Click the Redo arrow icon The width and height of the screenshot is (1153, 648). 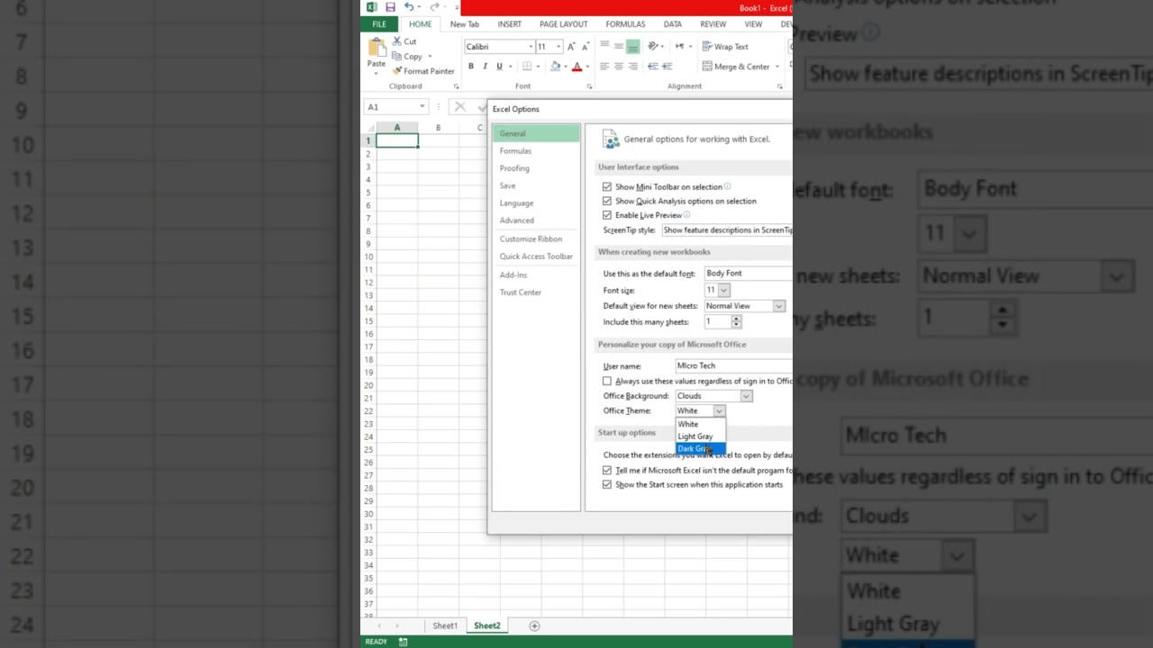click(x=434, y=7)
